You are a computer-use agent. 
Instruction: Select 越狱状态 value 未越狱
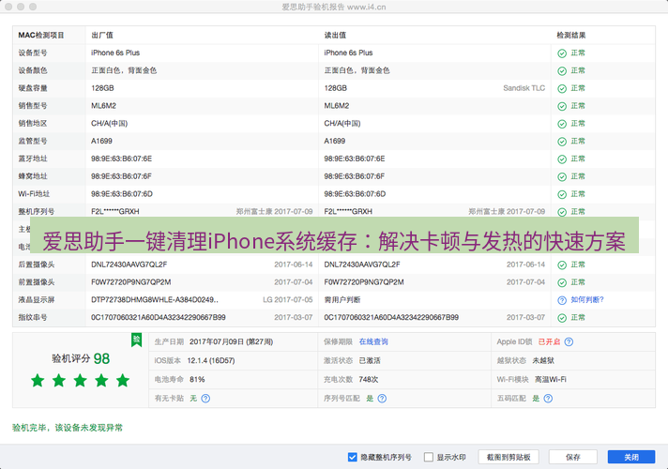(543, 361)
